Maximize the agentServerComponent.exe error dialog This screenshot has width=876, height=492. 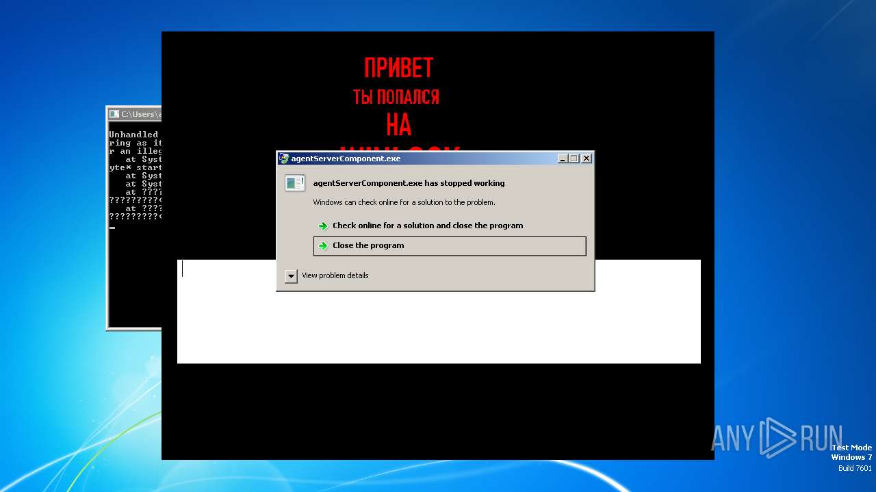pos(574,159)
